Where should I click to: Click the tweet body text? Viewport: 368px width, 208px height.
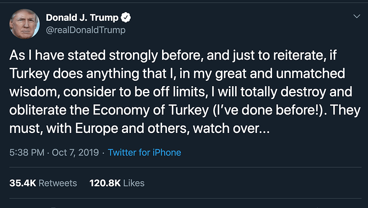tap(185, 92)
